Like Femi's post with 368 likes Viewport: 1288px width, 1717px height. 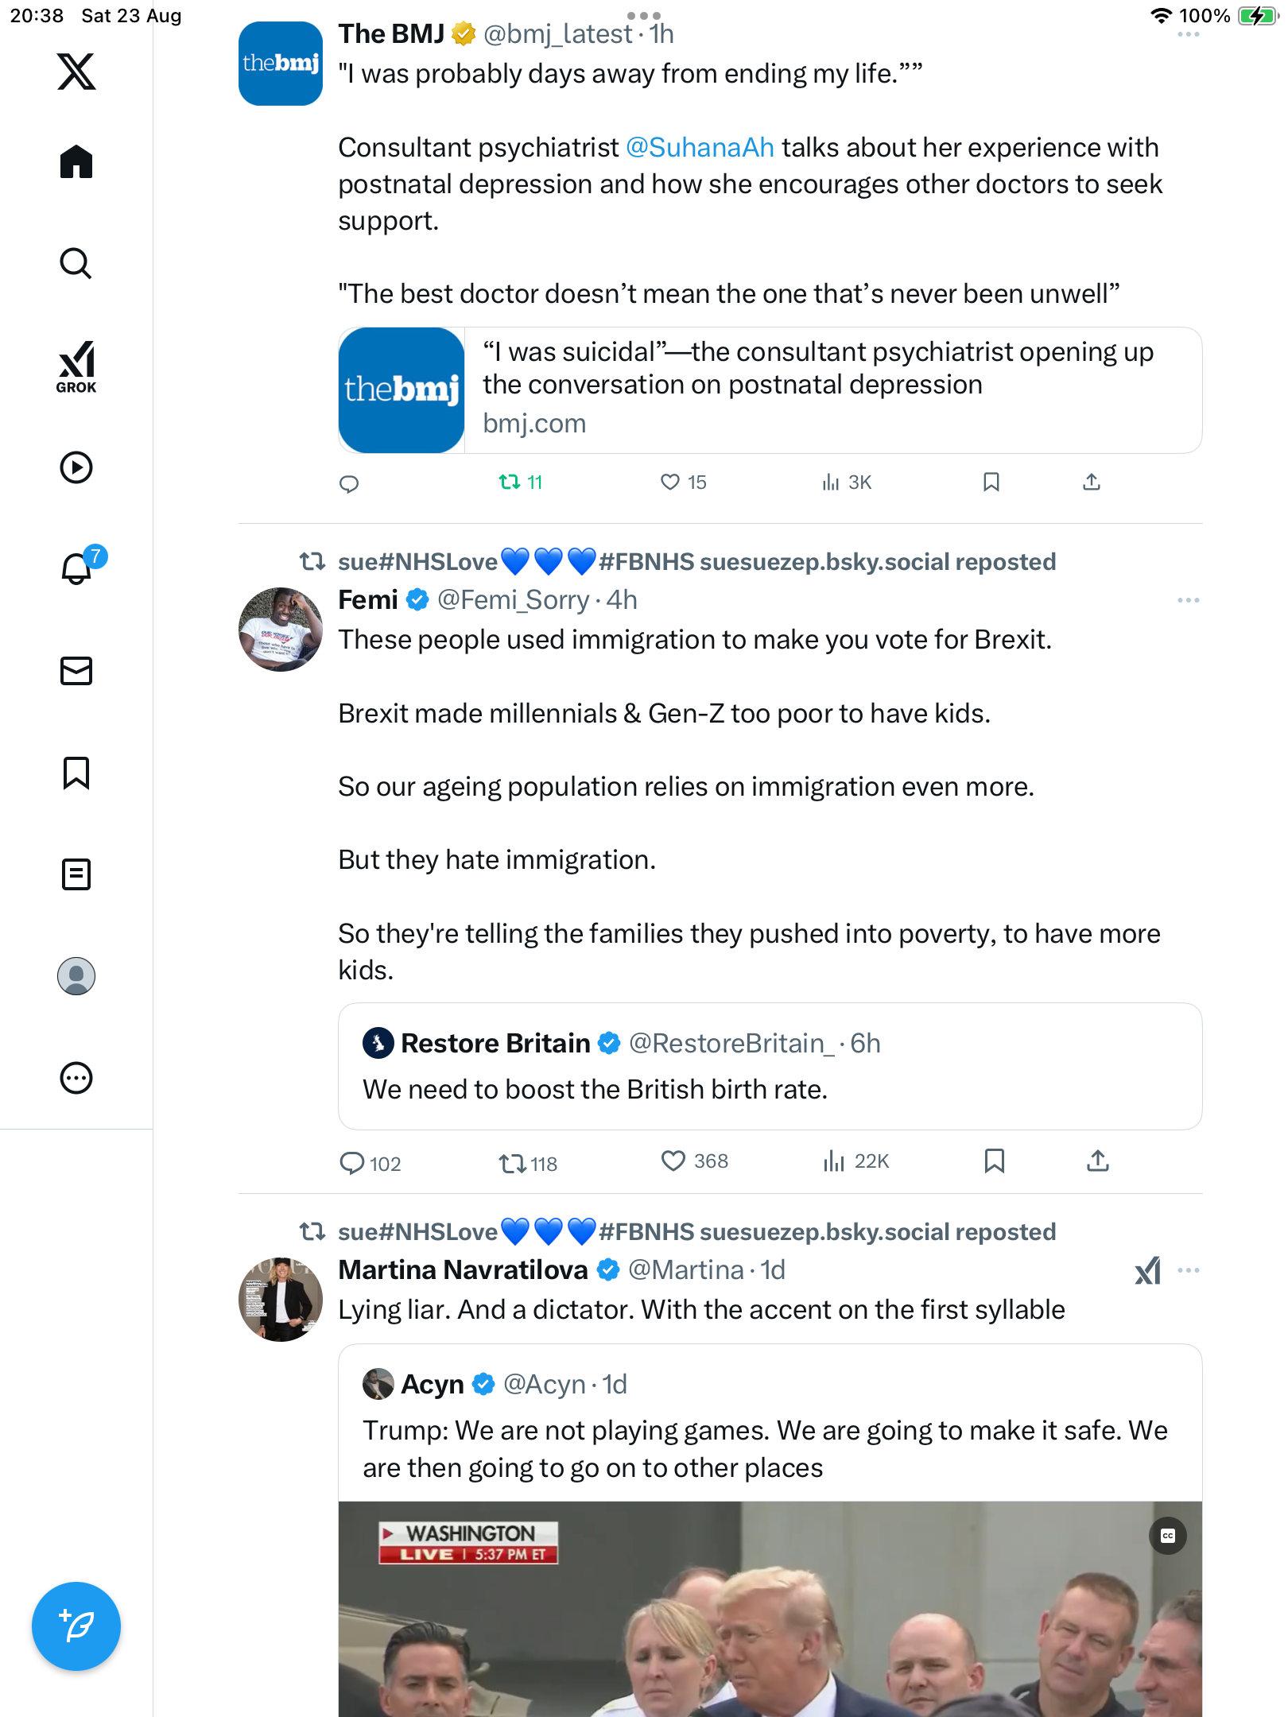click(x=673, y=1161)
